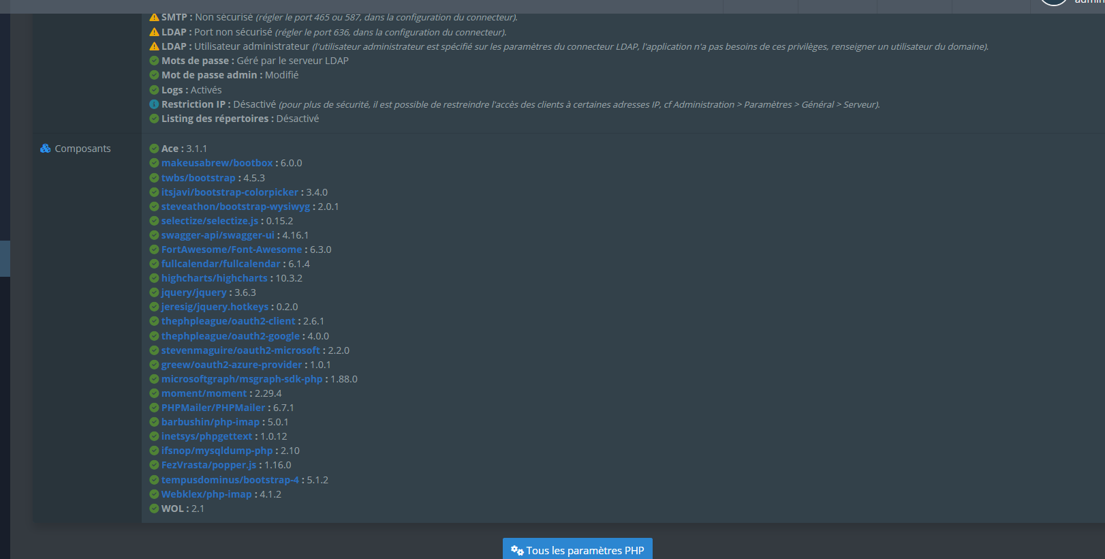The width and height of the screenshot is (1105, 559).
Task: Open the thephpleague/oauth2-google link
Action: click(x=230, y=336)
